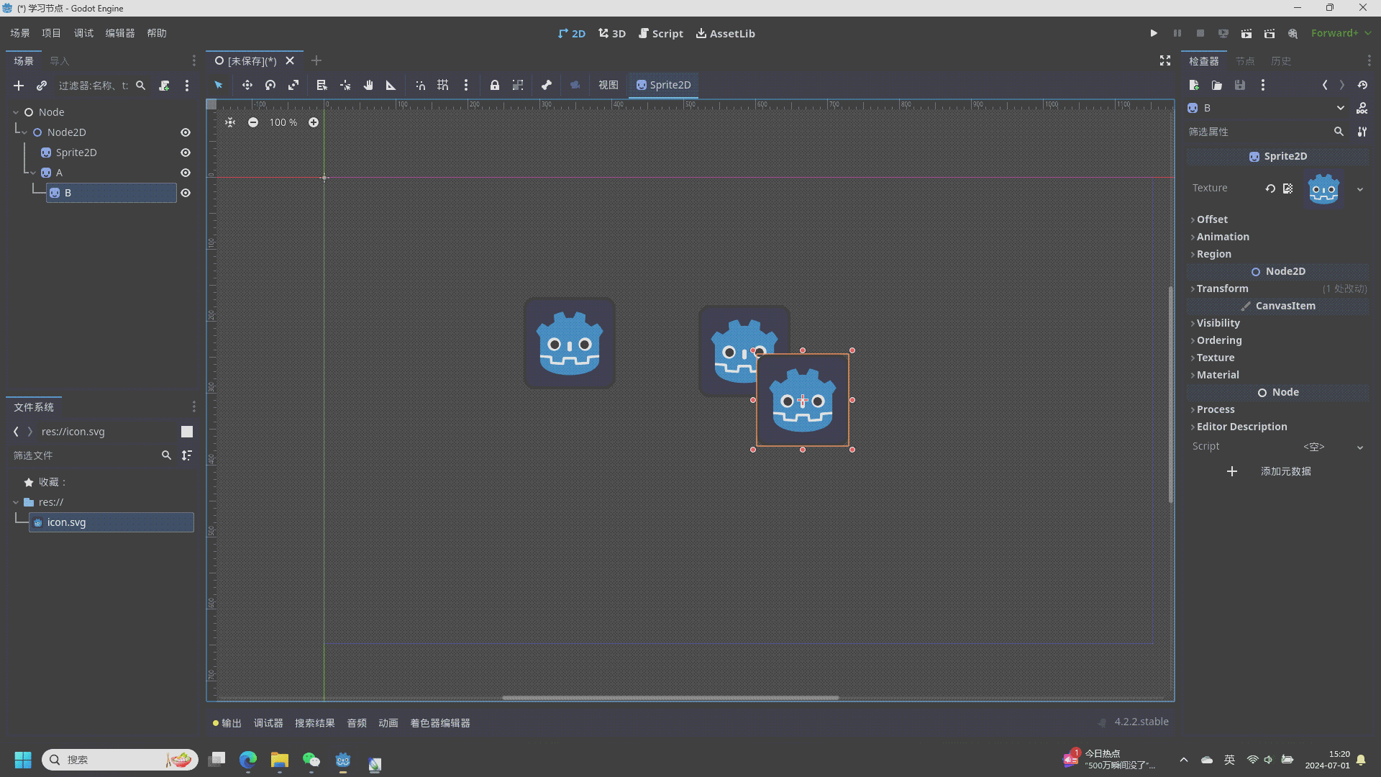Image resolution: width=1381 pixels, height=777 pixels.
Task: Click the grid snap icon in toolbar
Action: coord(443,85)
